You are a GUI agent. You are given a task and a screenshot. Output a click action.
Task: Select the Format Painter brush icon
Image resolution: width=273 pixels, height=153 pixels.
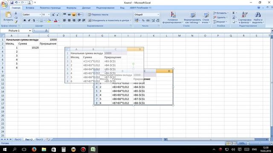point(16,22)
